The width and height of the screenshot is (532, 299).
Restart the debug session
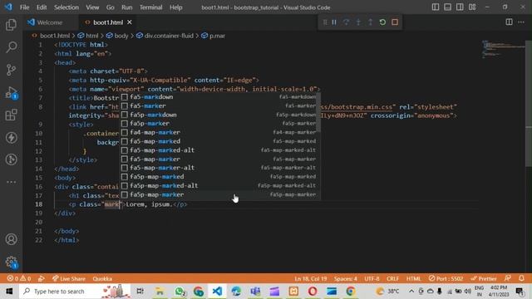382,22
